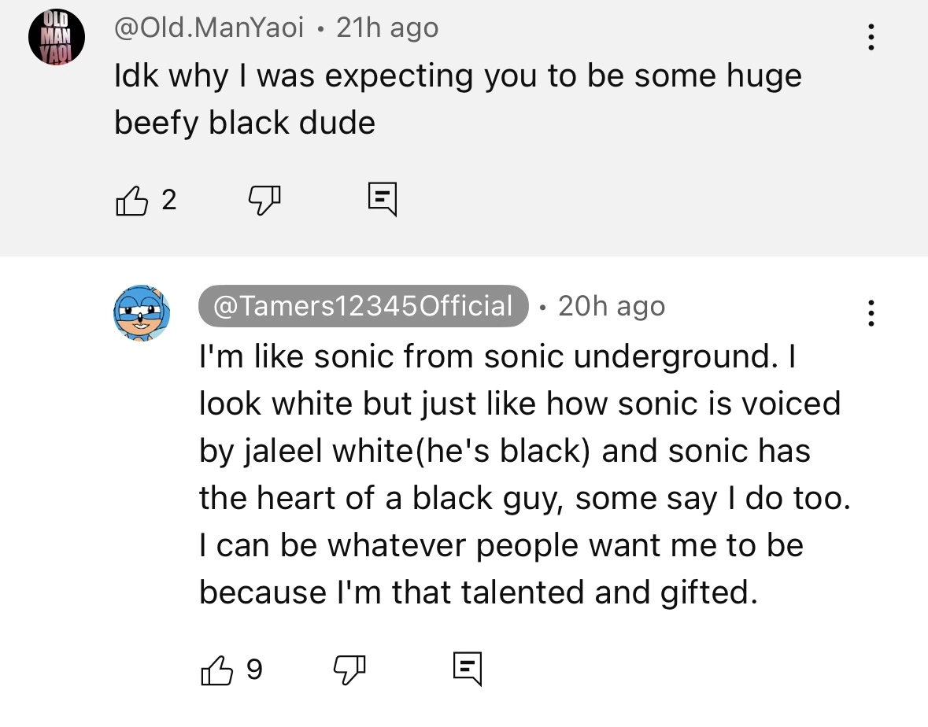Click the @Tamers12345Official creator badge

[x=364, y=306]
